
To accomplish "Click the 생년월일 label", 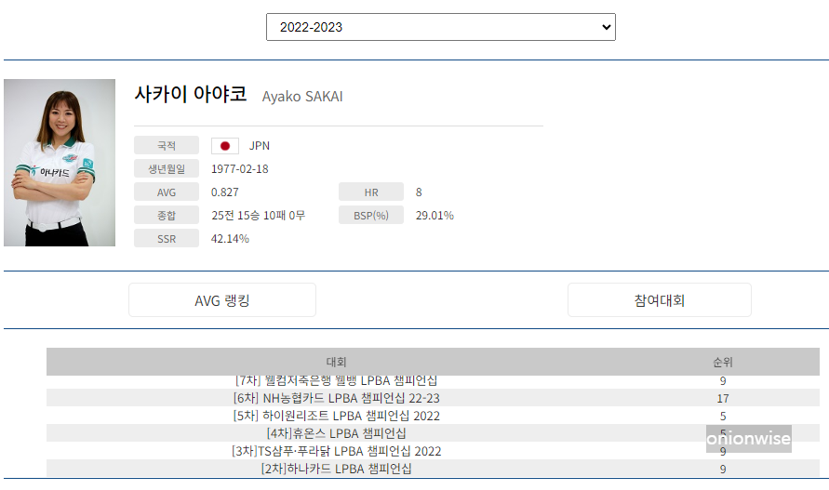I will click(167, 168).
